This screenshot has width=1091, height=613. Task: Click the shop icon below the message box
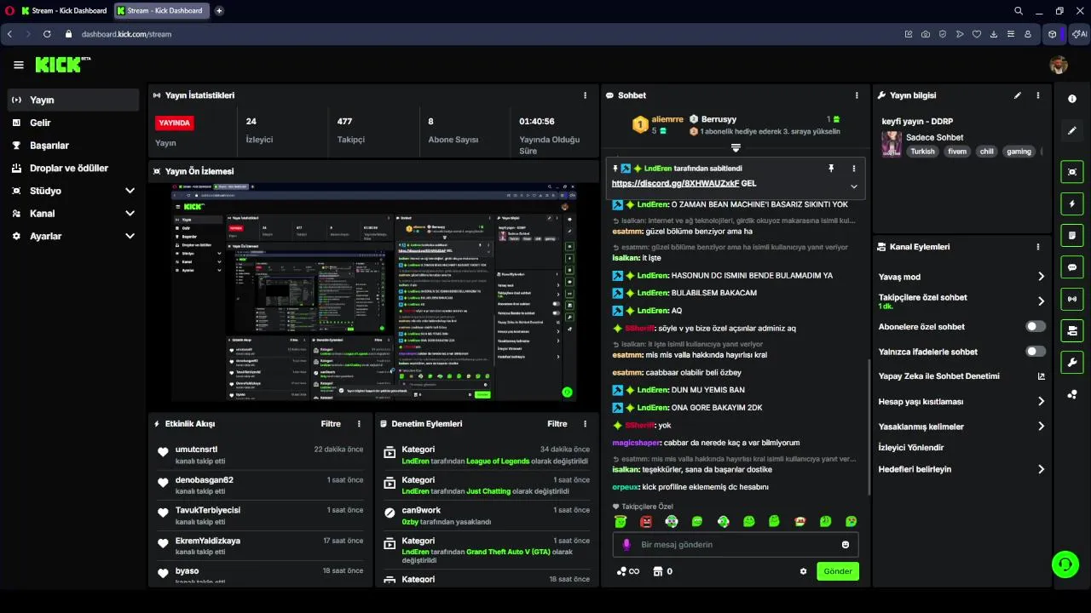(x=658, y=571)
